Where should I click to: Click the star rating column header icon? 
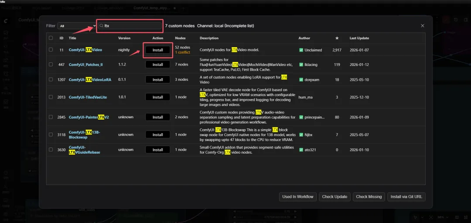337,38
